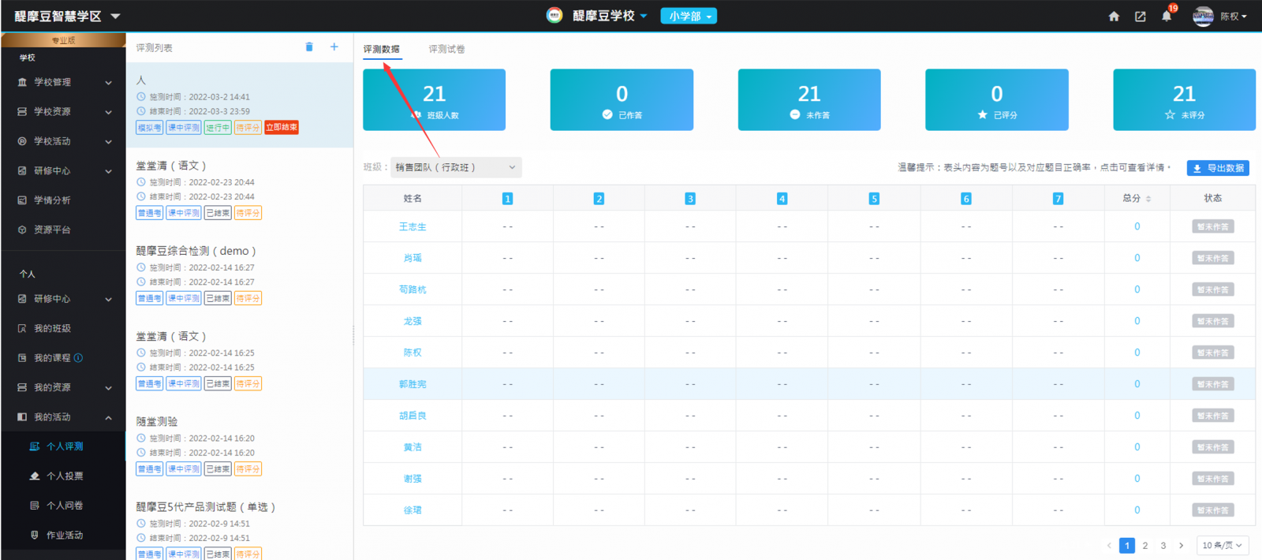Click the home icon in top bar
Image resolution: width=1262 pixels, height=560 pixels.
point(1114,17)
